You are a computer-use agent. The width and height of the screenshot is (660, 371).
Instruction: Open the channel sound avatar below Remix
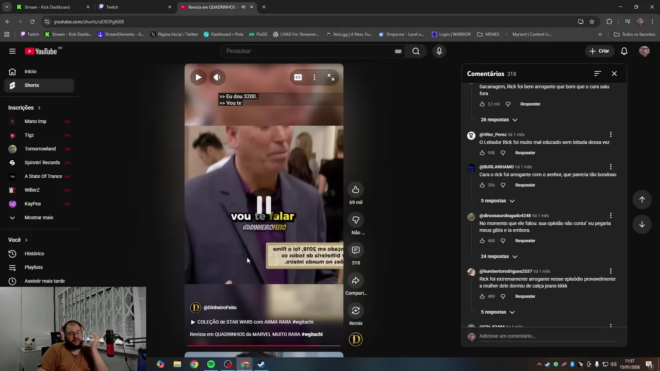pos(356,339)
